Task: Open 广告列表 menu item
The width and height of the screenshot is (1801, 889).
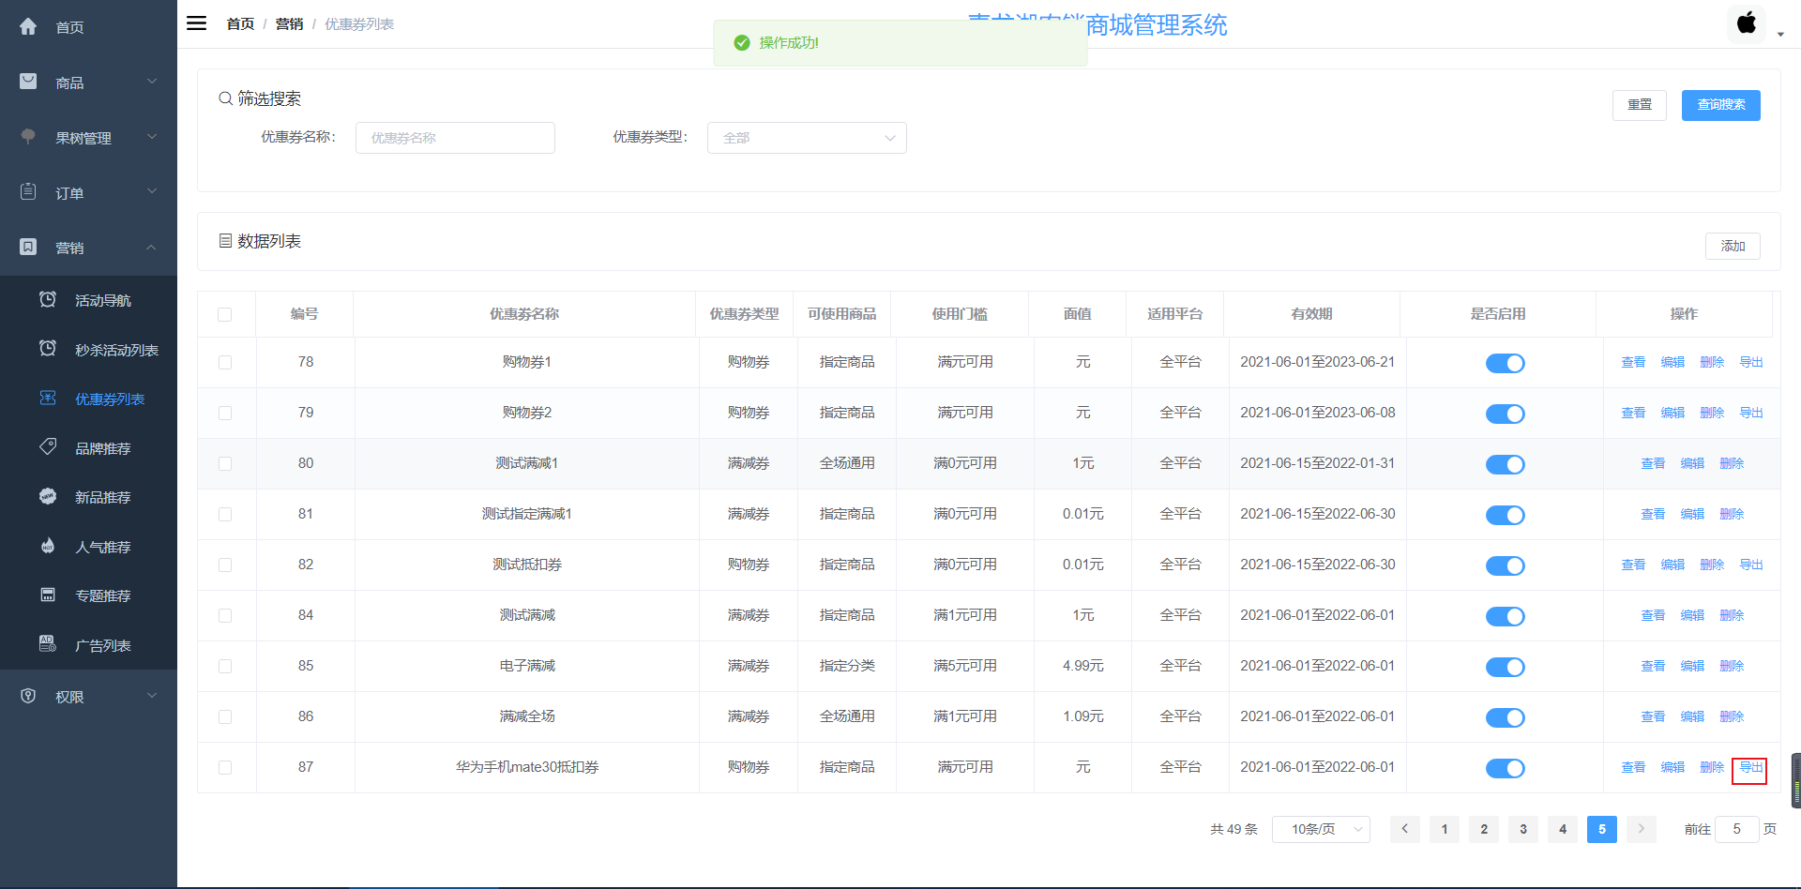Action: pyautogui.click(x=88, y=645)
